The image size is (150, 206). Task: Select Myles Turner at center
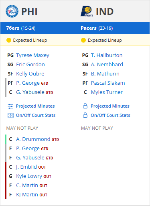(107, 92)
